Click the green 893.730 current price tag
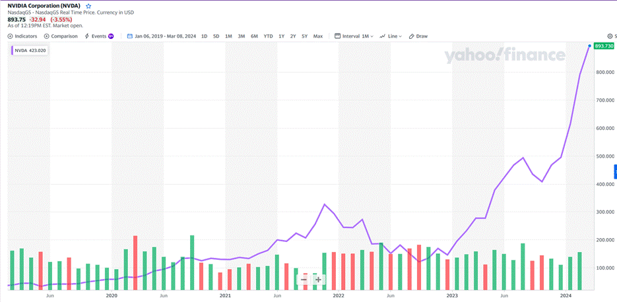Screen dimensions: 617x302 (604, 46)
